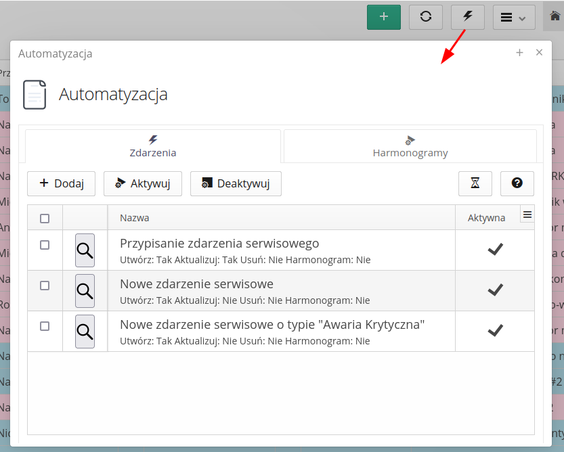Expand dialog using the plus icon

click(519, 53)
